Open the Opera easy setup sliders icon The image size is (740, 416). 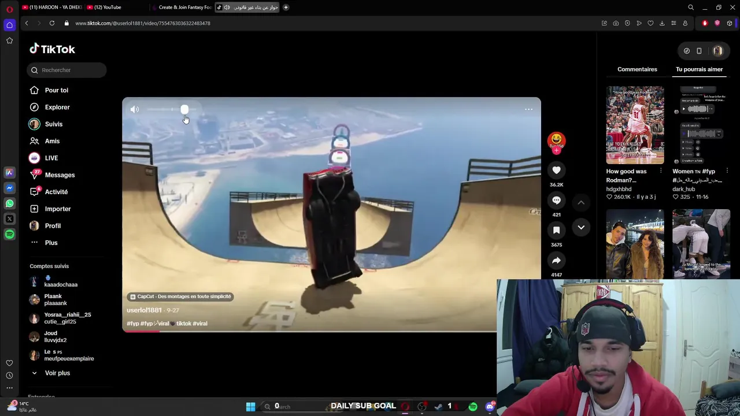pyautogui.click(x=674, y=23)
